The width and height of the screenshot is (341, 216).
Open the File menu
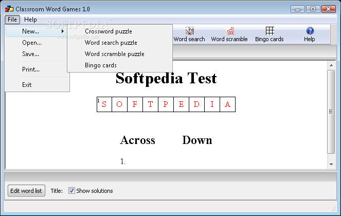click(12, 20)
